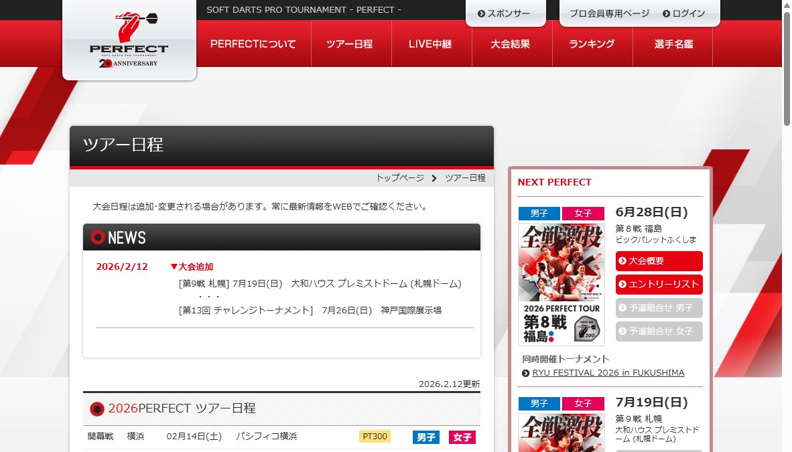Open the 選手名鑑 menu item
This screenshot has width=792, height=452.
coord(673,44)
